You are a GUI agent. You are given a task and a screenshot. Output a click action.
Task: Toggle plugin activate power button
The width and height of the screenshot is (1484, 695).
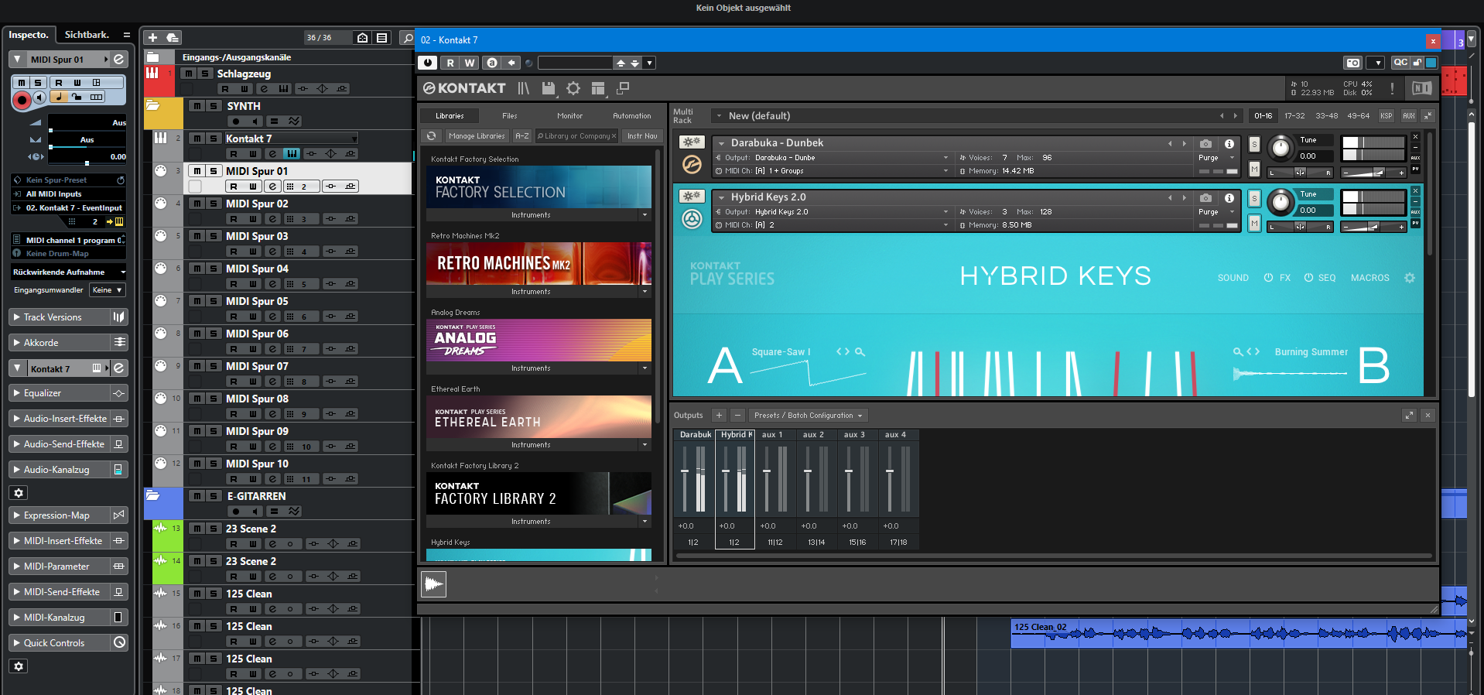pyautogui.click(x=427, y=63)
